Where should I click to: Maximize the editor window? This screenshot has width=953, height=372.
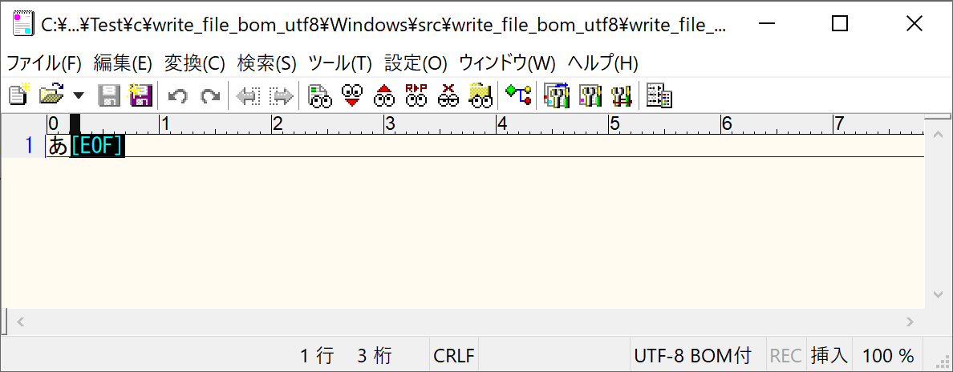click(840, 24)
